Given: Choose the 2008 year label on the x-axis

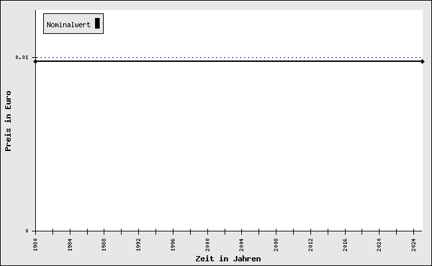Looking at the screenshot, I should (x=276, y=245).
